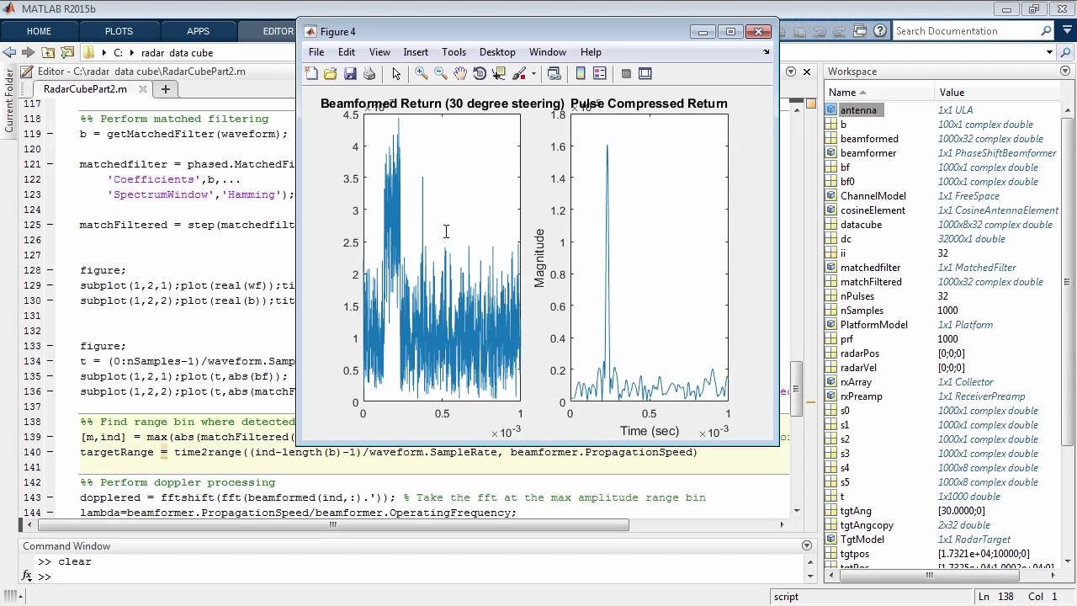Open the Desktop menu in Figure 4
This screenshot has width=1077, height=606.
coord(497,52)
